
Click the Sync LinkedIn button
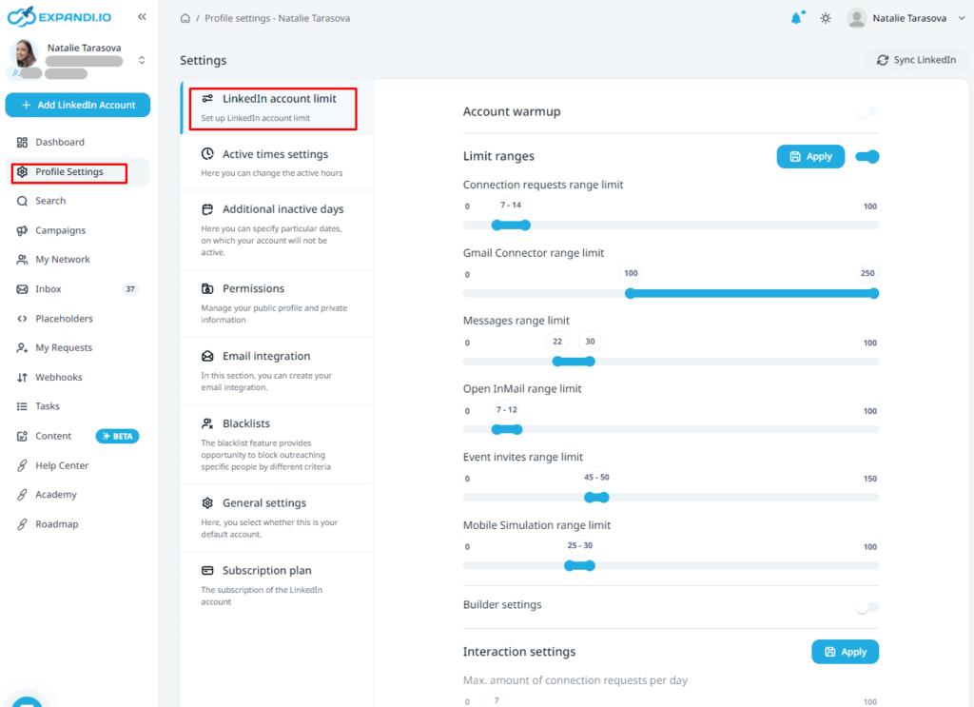tap(915, 60)
